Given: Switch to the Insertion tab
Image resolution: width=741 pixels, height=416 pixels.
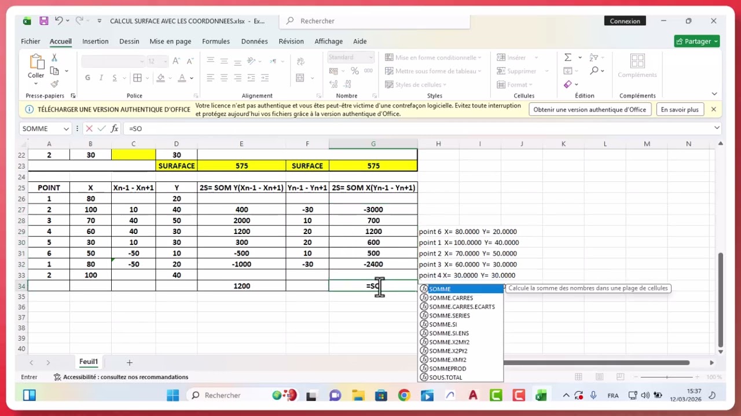Looking at the screenshot, I should [96, 41].
